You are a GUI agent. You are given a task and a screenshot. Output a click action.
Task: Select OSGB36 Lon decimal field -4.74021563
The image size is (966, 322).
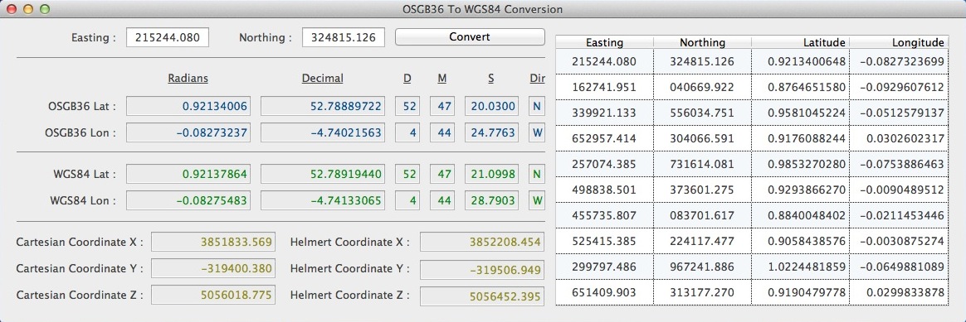click(322, 132)
